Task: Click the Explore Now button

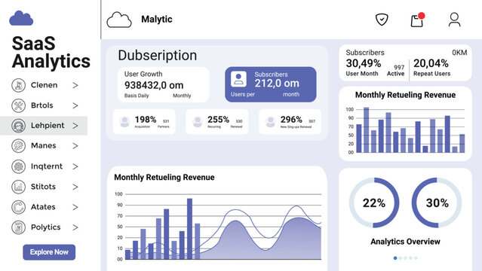Action: click(x=49, y=252)
